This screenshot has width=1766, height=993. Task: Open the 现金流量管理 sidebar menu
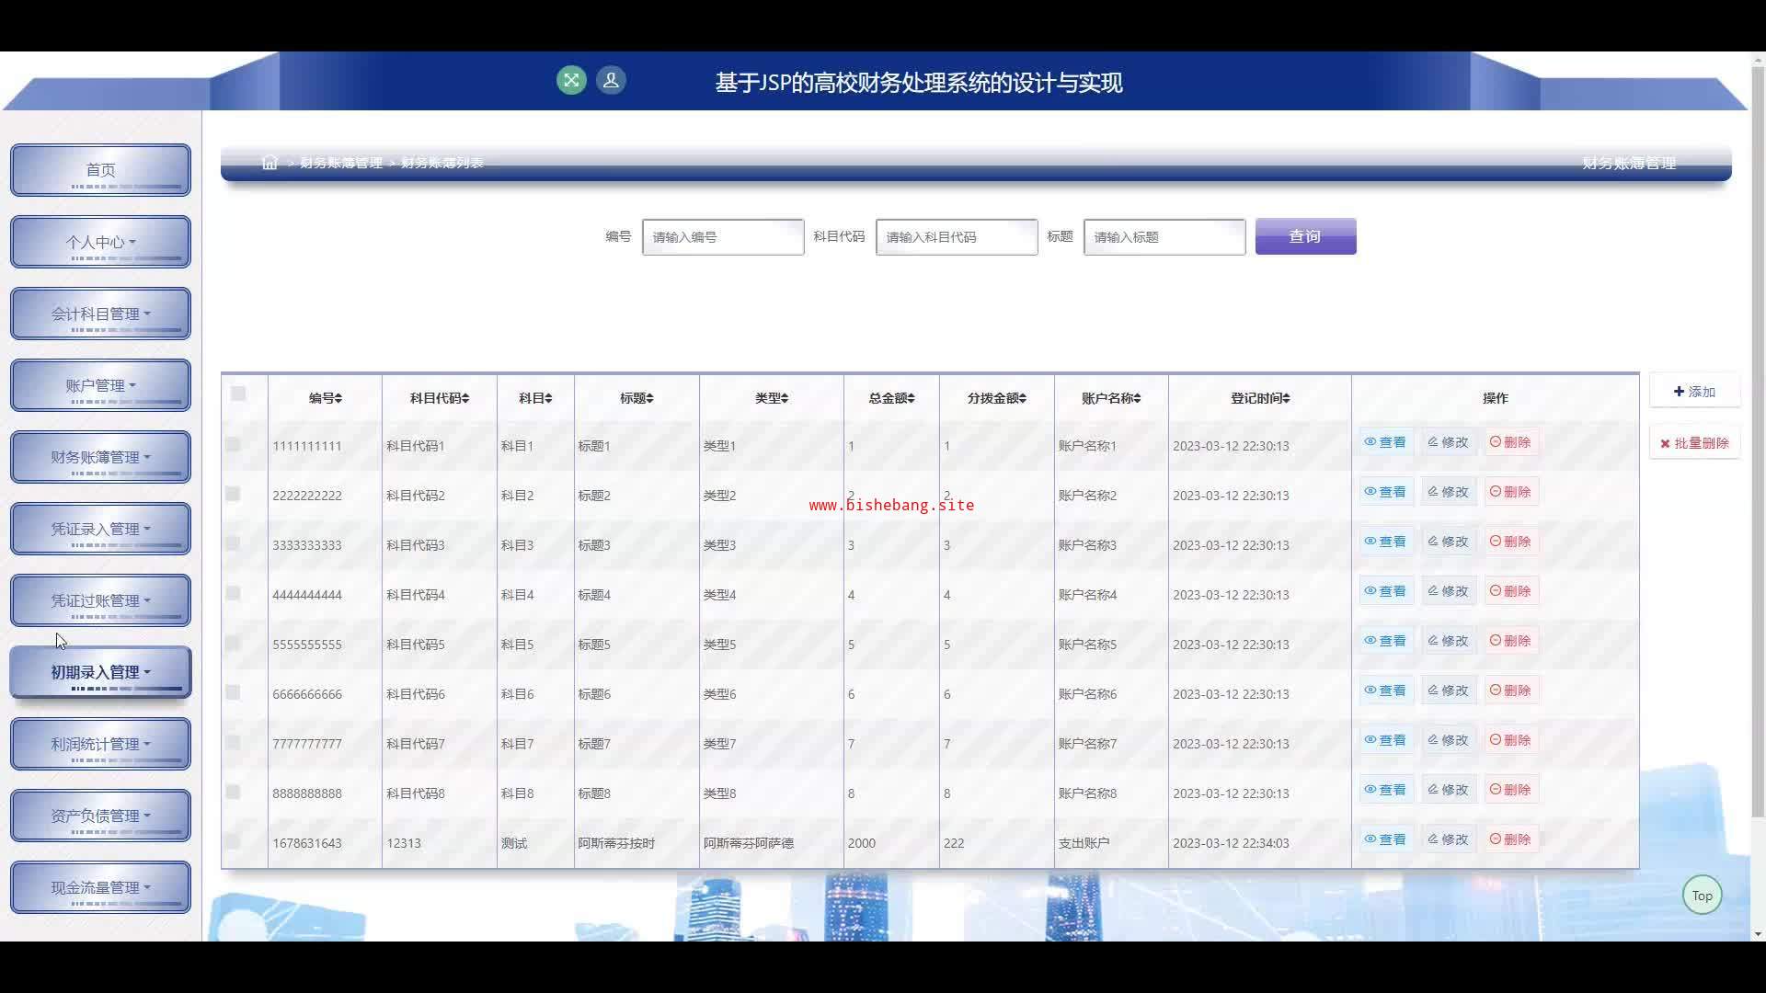click(100, 887)
